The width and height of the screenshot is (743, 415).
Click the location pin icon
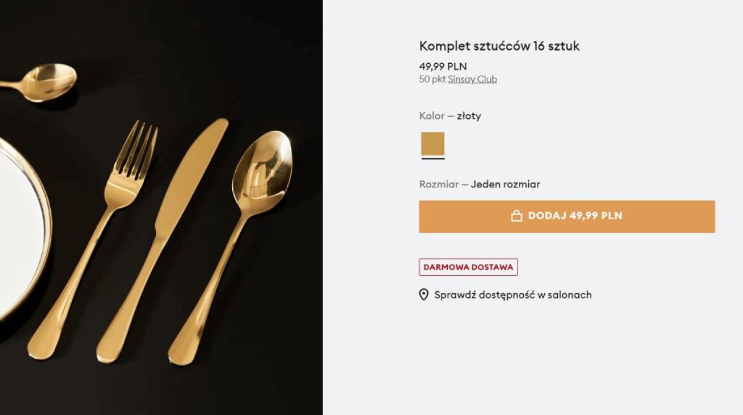(424, 294)
